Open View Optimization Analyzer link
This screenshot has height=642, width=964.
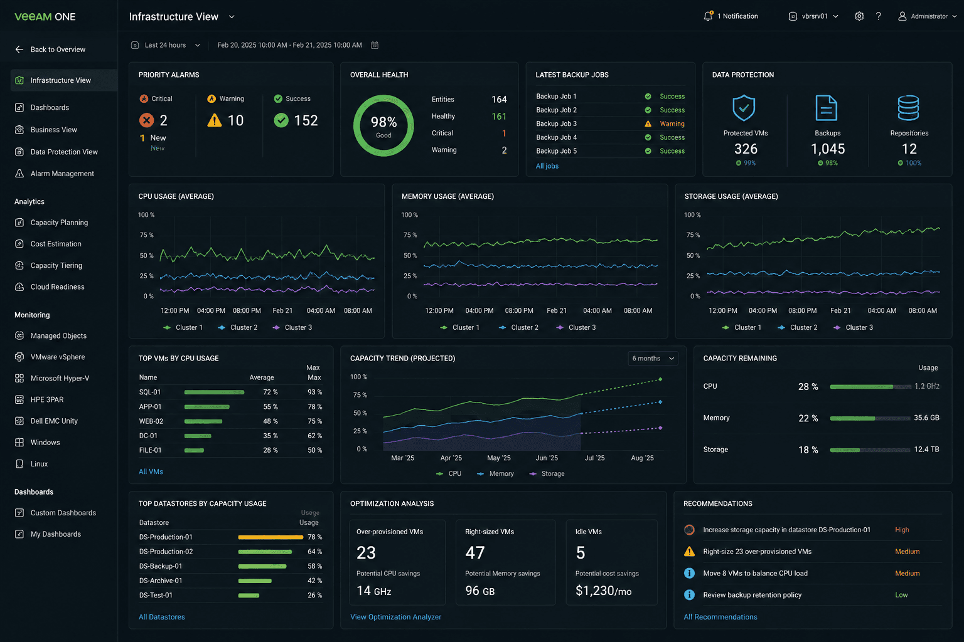395,617
